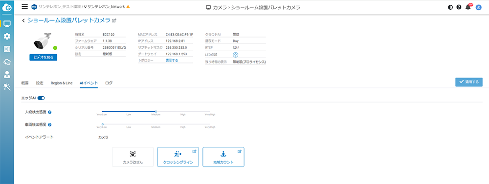Open the help question mark icon

(459, 7)
